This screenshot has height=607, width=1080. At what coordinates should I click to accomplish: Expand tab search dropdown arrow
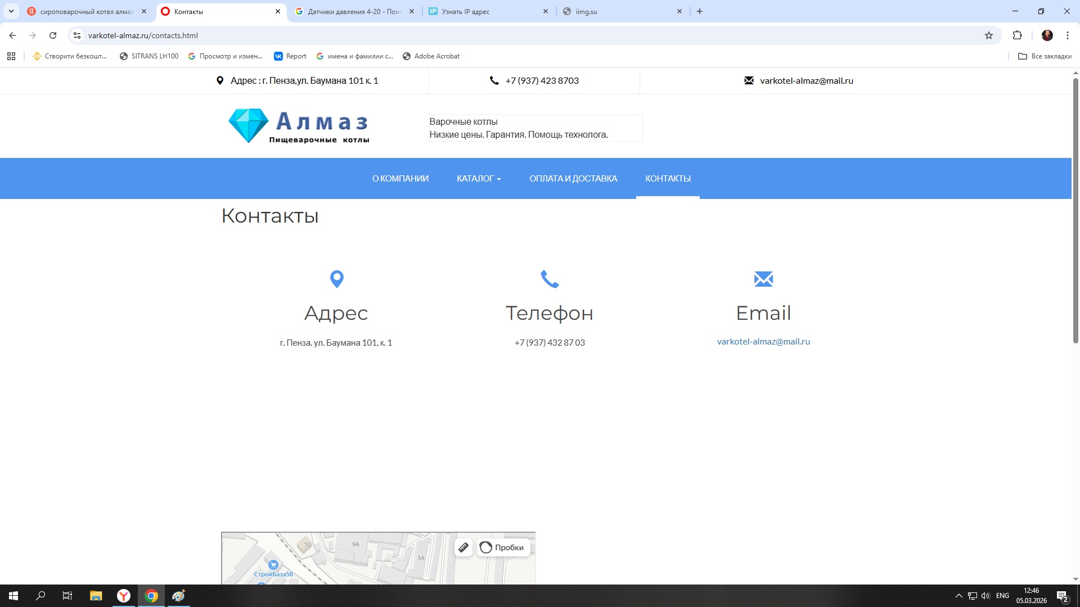coord(11,11)
